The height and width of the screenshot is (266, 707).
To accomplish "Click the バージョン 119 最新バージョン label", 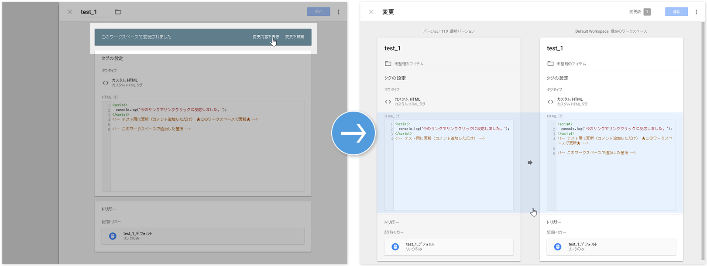I will pyautogui.click(x=449, y=31).
